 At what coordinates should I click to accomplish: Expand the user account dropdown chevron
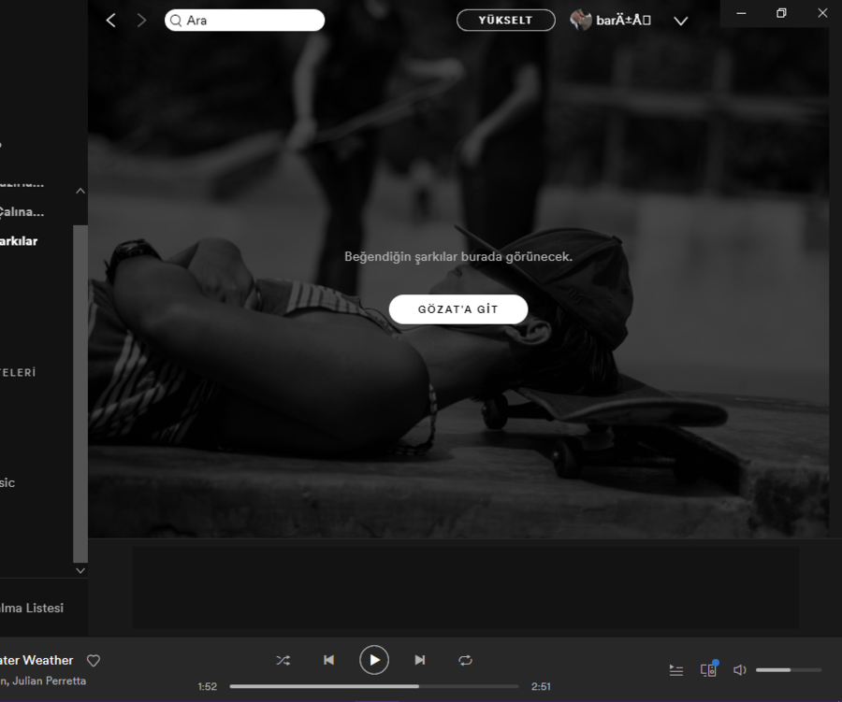pyautogui.click(x=681, y=21)
